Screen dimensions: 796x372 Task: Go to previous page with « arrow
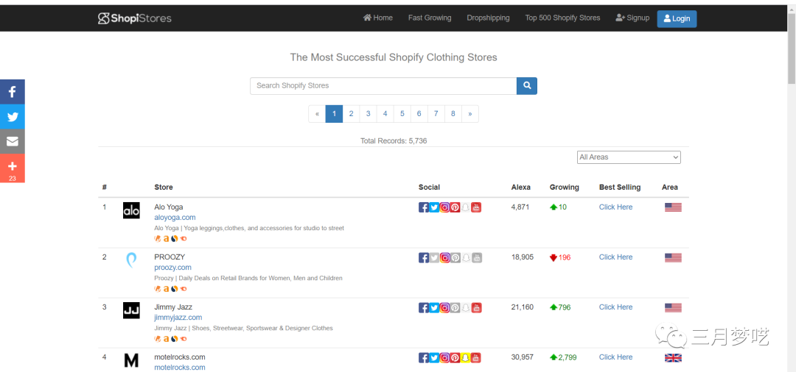click(317, 114)
